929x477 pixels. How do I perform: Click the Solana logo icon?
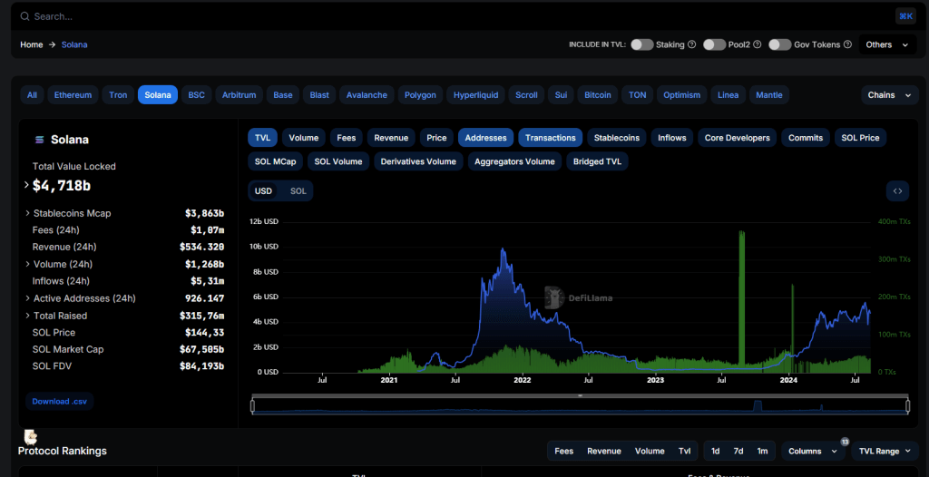(40, 140)
